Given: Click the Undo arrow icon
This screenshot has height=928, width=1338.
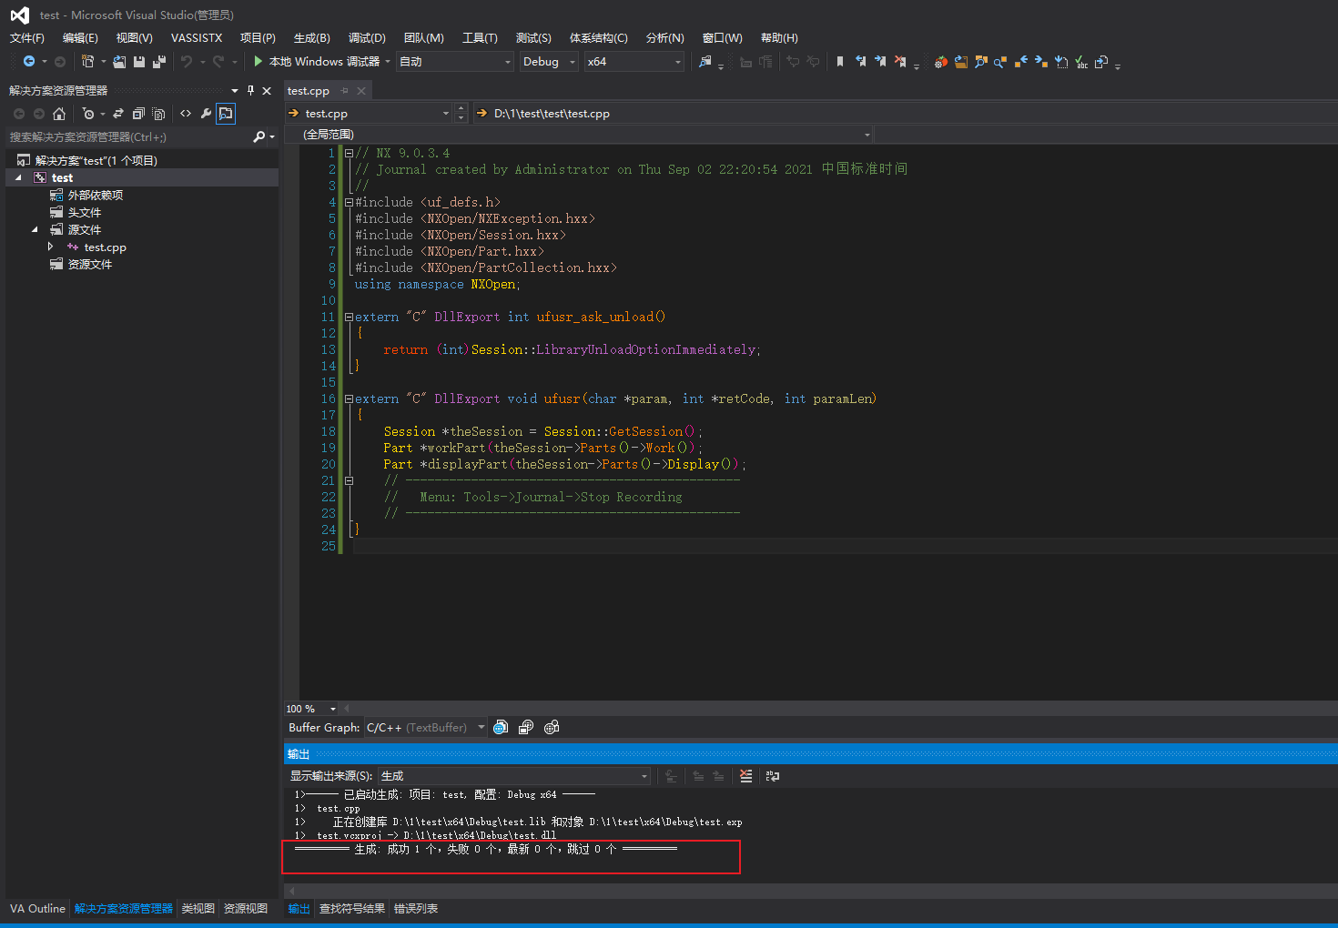Looking at the screenshot, I should [x=187, y=62].
